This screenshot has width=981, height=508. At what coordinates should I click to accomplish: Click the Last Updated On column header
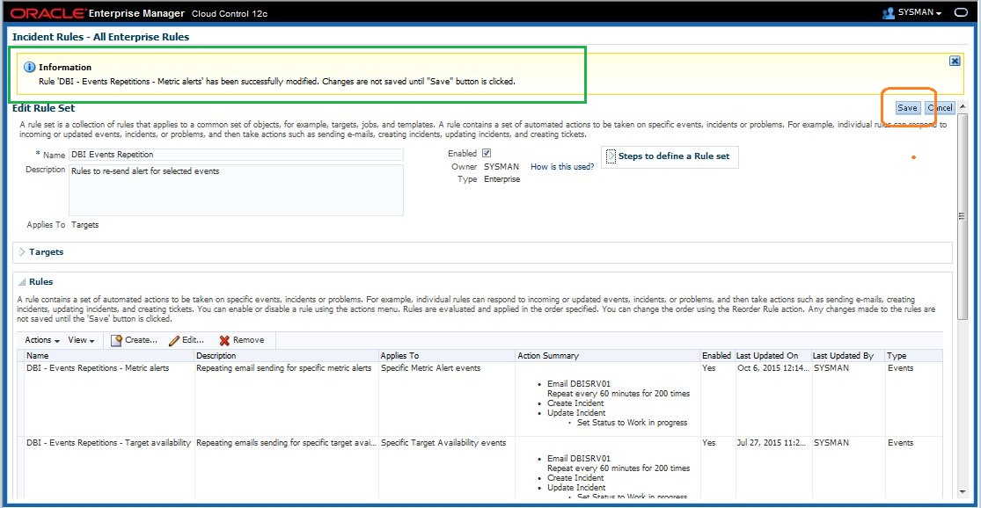point(772,356)
